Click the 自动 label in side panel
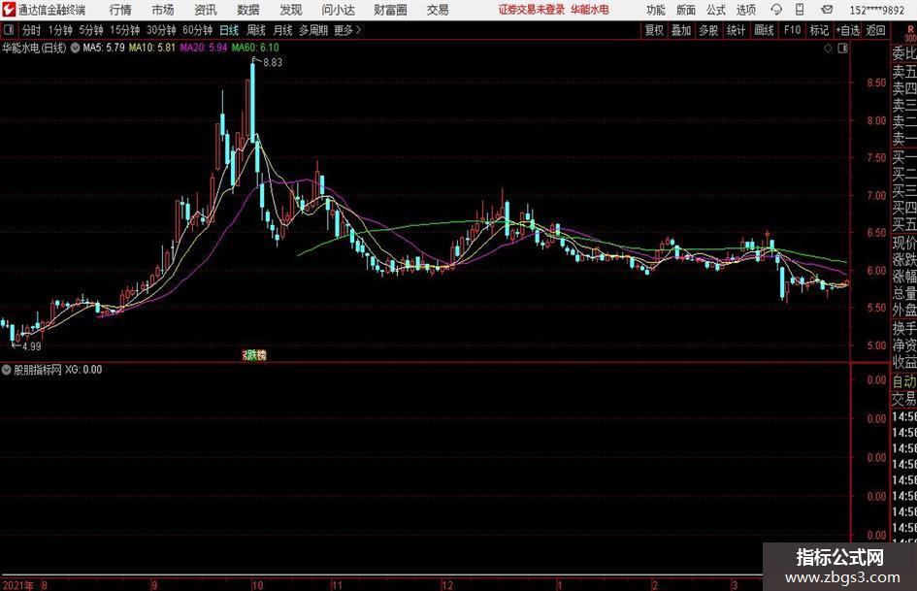Viewport: 917px width, 591px height. tap(904, 381)
